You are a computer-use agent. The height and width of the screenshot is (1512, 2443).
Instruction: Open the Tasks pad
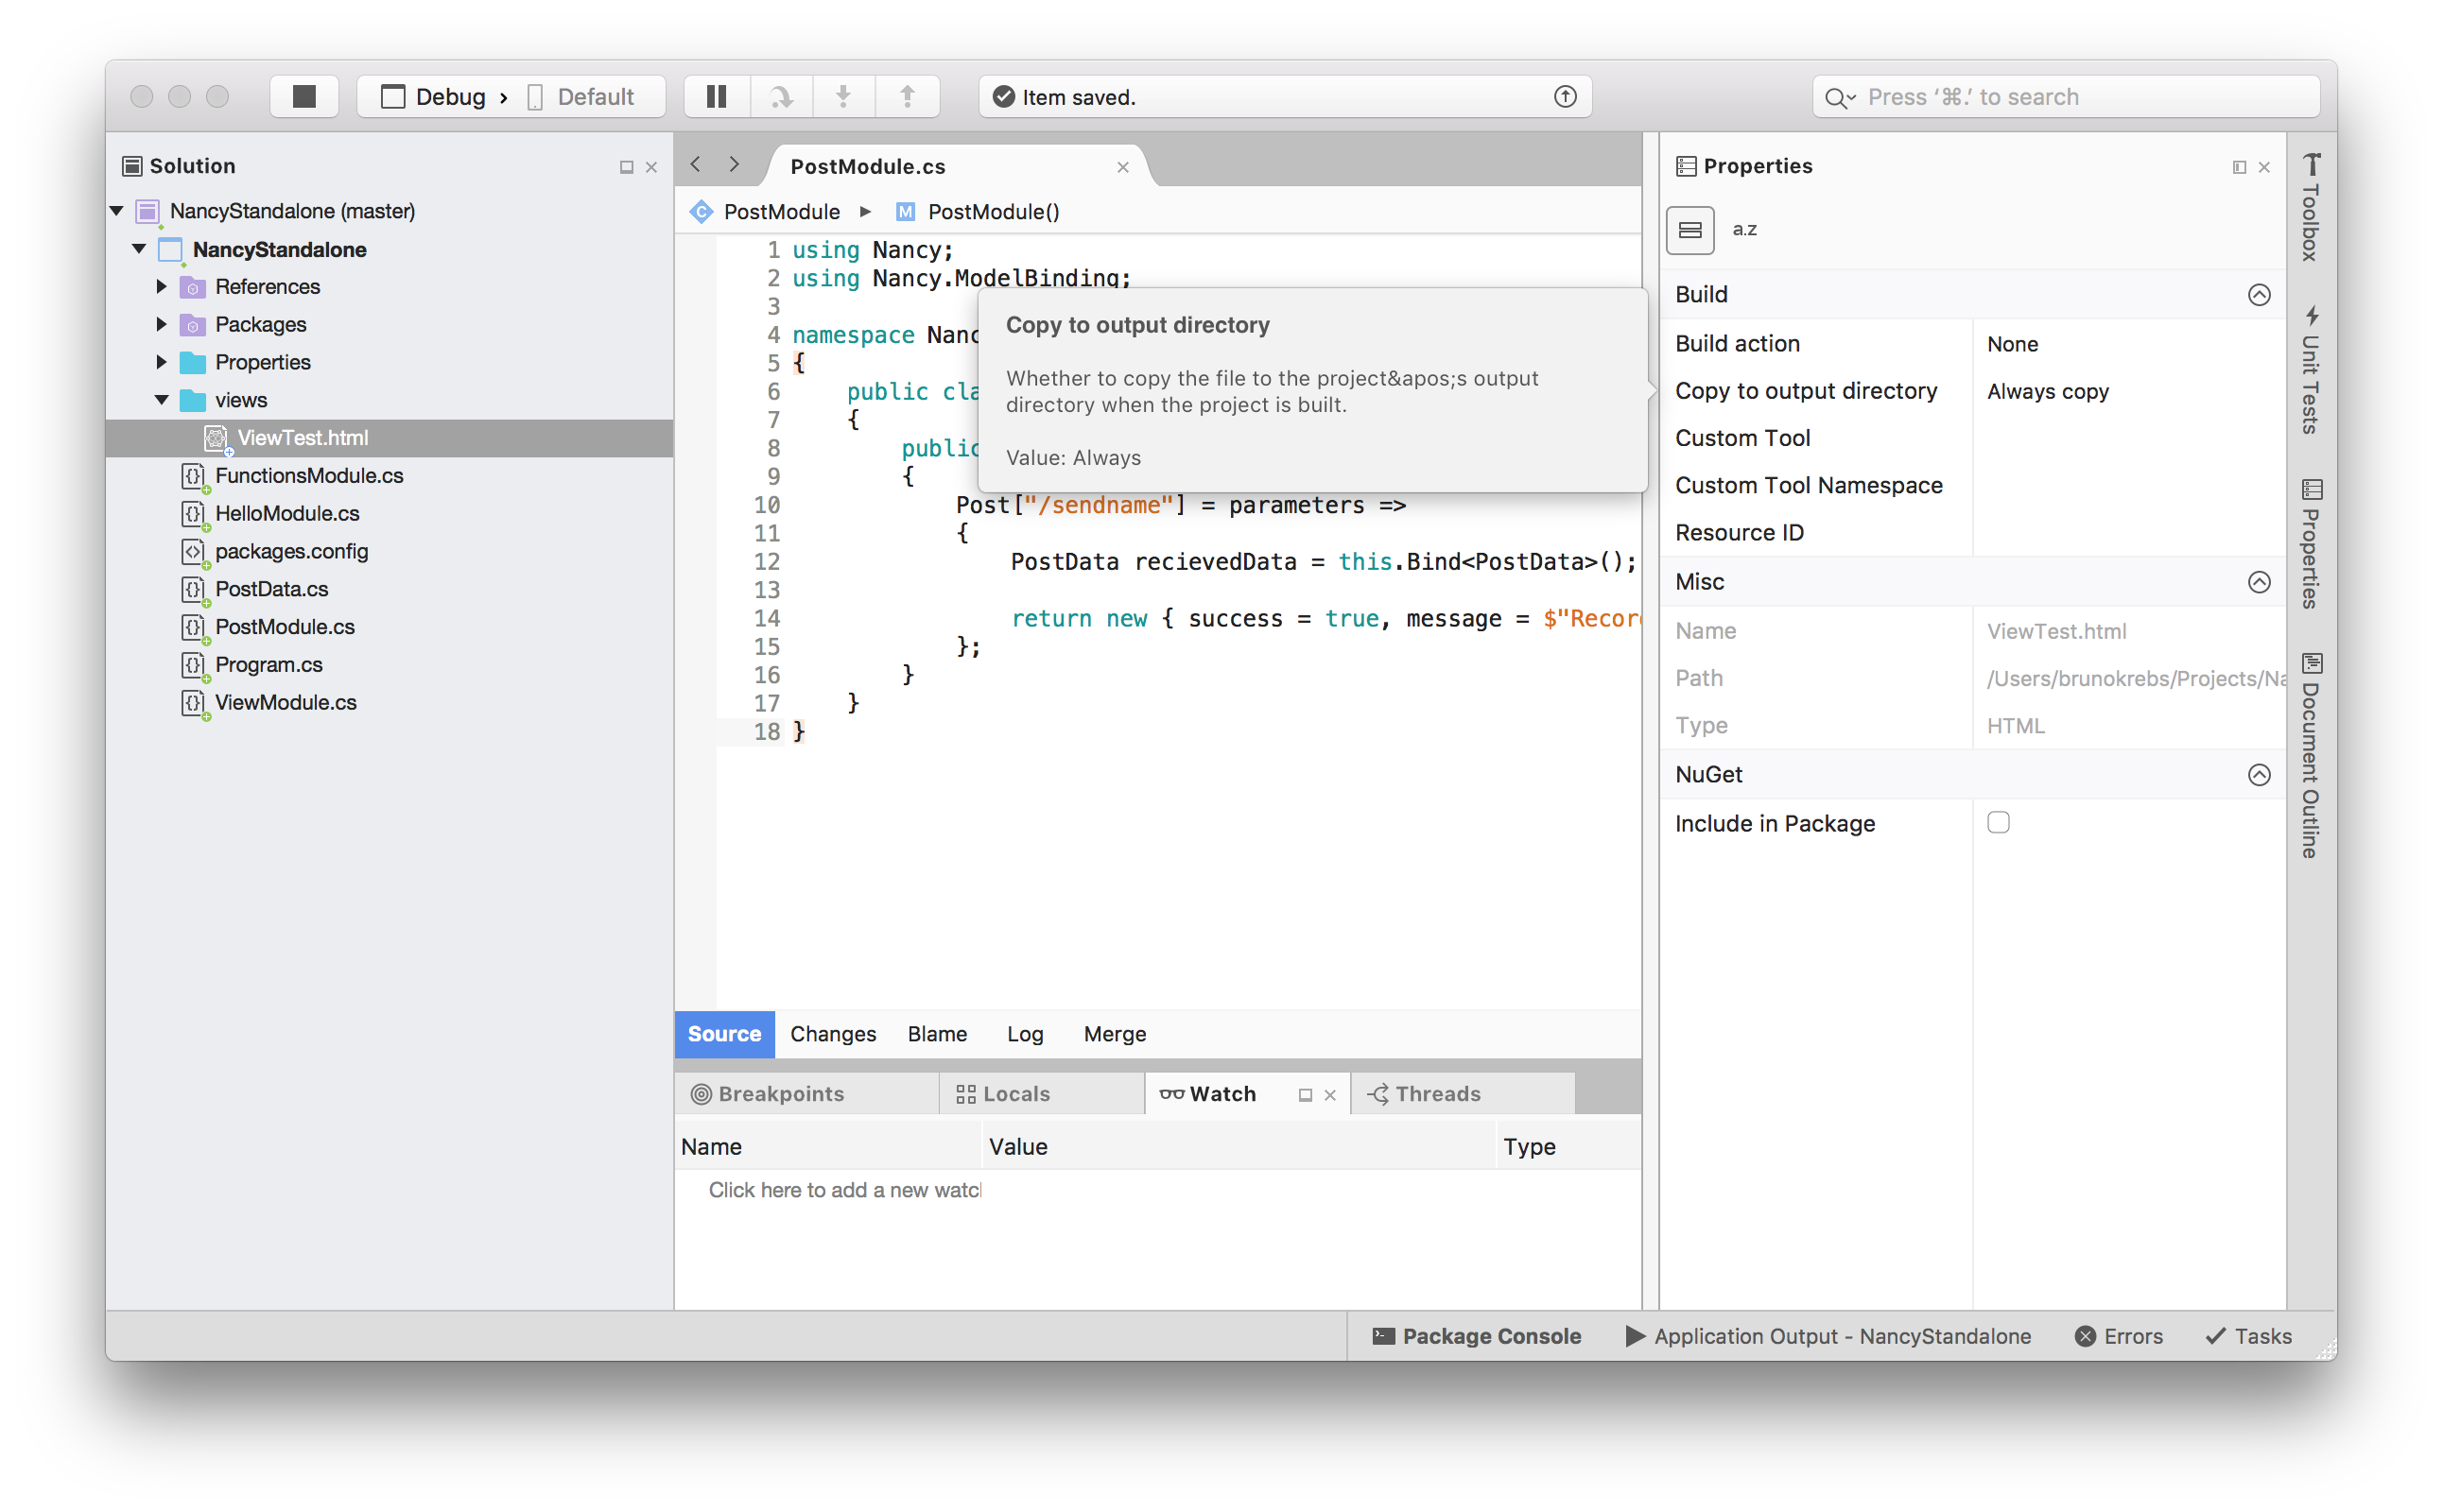pos(2248,1336)
